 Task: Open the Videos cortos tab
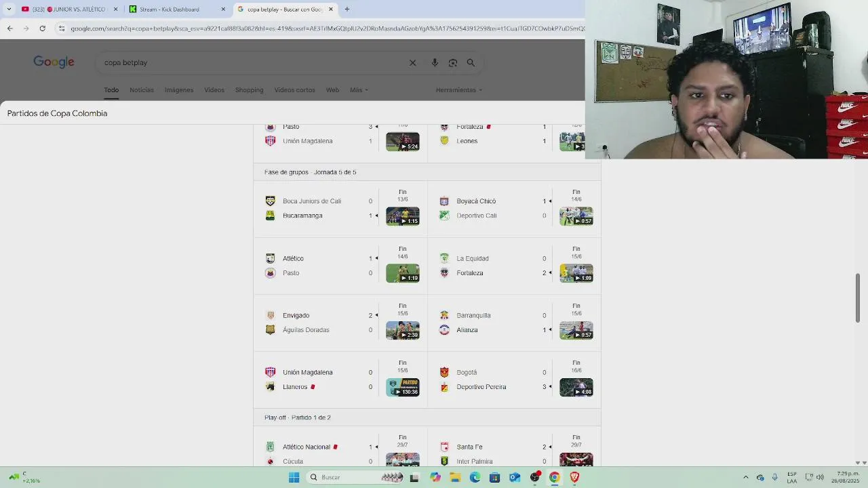pyautogui.click(x=294, y=89)
